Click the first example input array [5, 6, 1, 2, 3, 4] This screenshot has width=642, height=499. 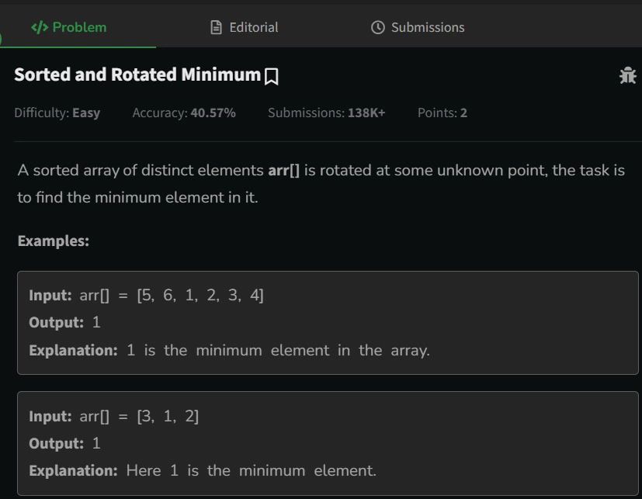[200, 295]
